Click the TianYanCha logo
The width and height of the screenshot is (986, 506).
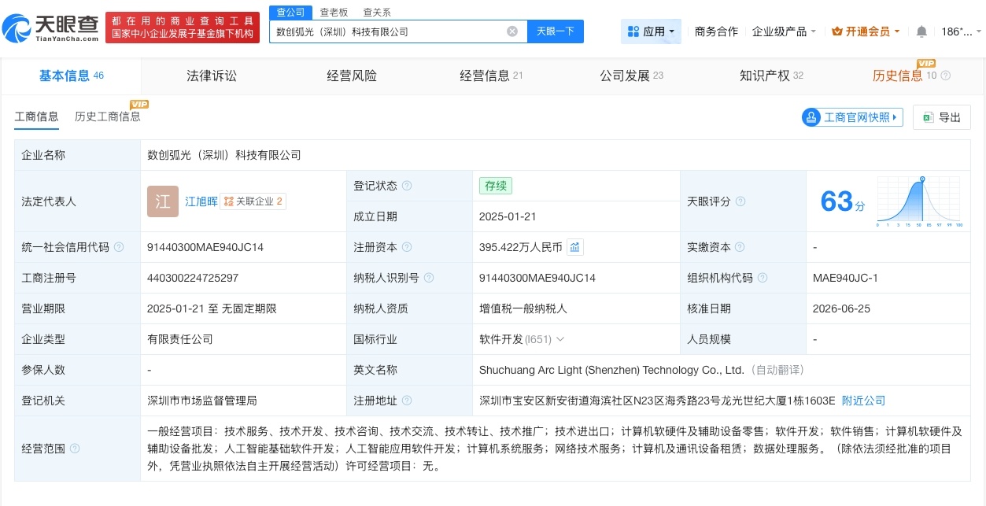tap(50, 28)
